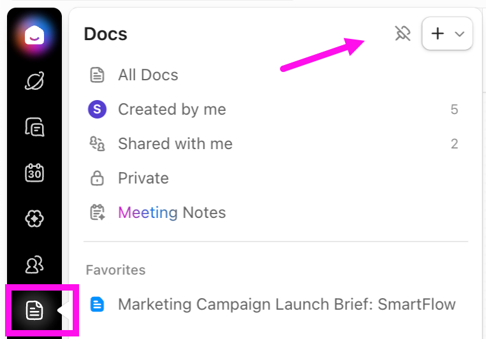Screen dimensions: 486x339
Task: Click the blue doc icon in Favorites
Action: tap(96, 304)
